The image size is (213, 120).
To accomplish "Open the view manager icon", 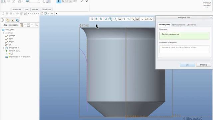I will (119, 19).
